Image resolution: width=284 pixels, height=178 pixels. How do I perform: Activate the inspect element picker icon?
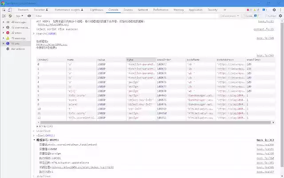pos(4,10)
